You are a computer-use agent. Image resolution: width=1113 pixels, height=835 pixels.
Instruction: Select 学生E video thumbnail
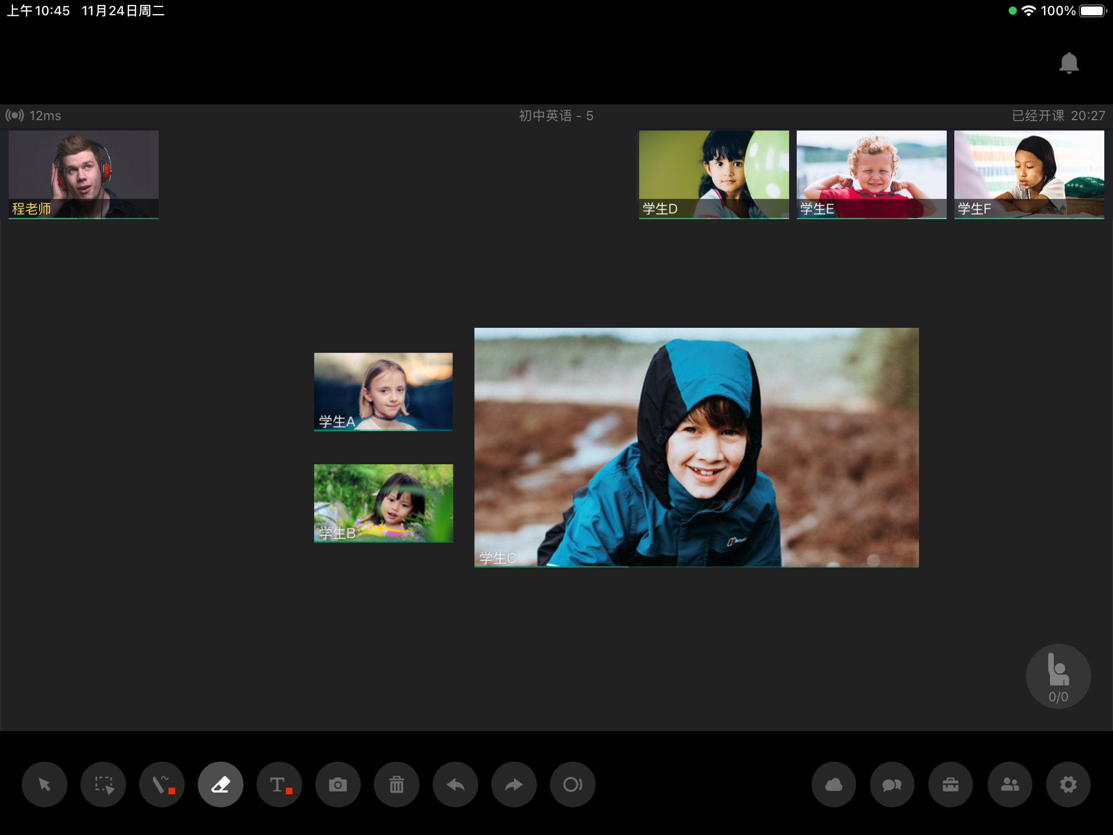pos(872,175)
